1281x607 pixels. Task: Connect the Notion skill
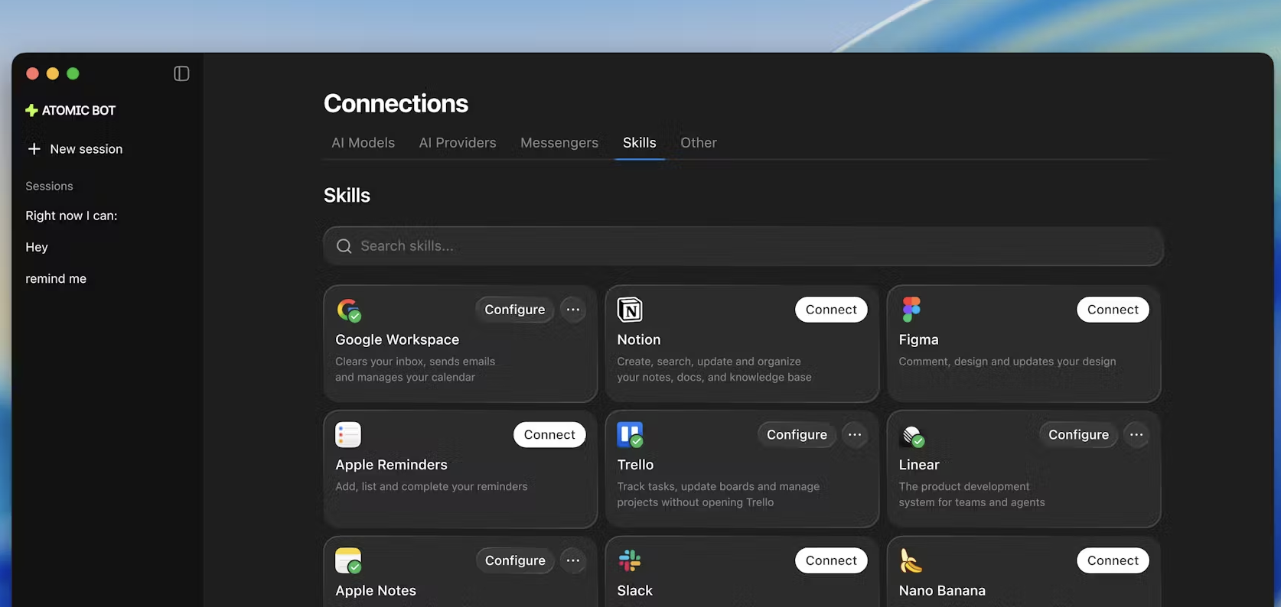click(x=831, y=310)
